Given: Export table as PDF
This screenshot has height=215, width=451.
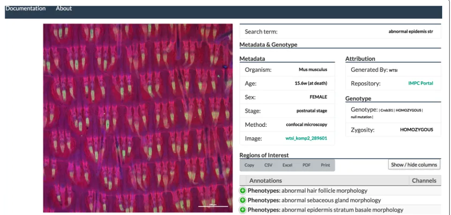Looking at the screenshot, I should click(x=307, y=165).
